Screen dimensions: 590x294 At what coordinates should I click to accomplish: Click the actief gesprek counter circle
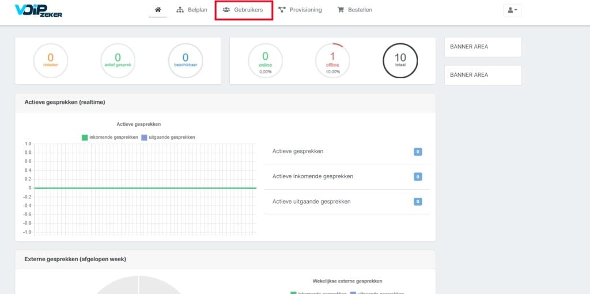tap(118, 61)
